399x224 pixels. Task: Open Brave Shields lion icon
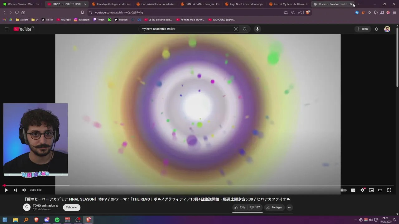(308, 12)
